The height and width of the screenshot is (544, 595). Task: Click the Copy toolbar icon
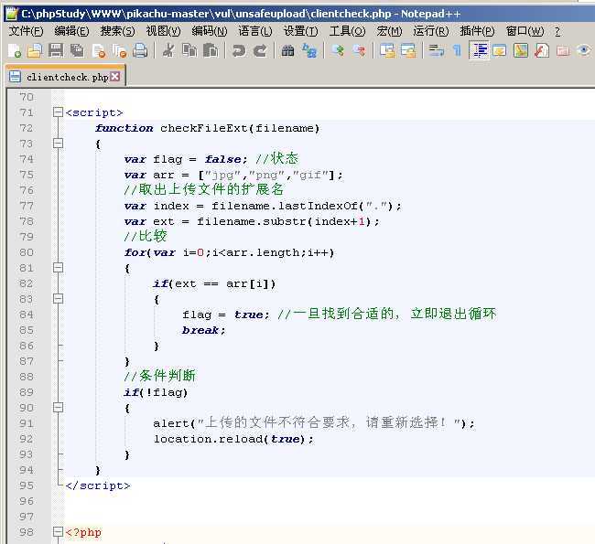(189, 50)
